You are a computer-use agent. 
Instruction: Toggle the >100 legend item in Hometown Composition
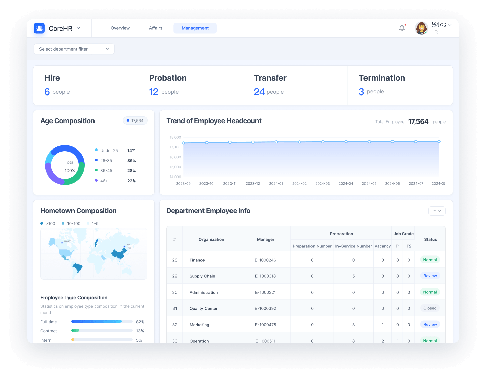coord(48,224)
